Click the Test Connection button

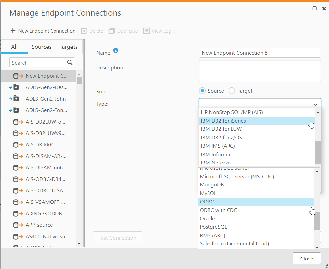click(x=117, y=237)
